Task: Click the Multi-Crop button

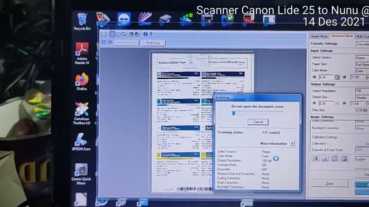Action: 153,43
